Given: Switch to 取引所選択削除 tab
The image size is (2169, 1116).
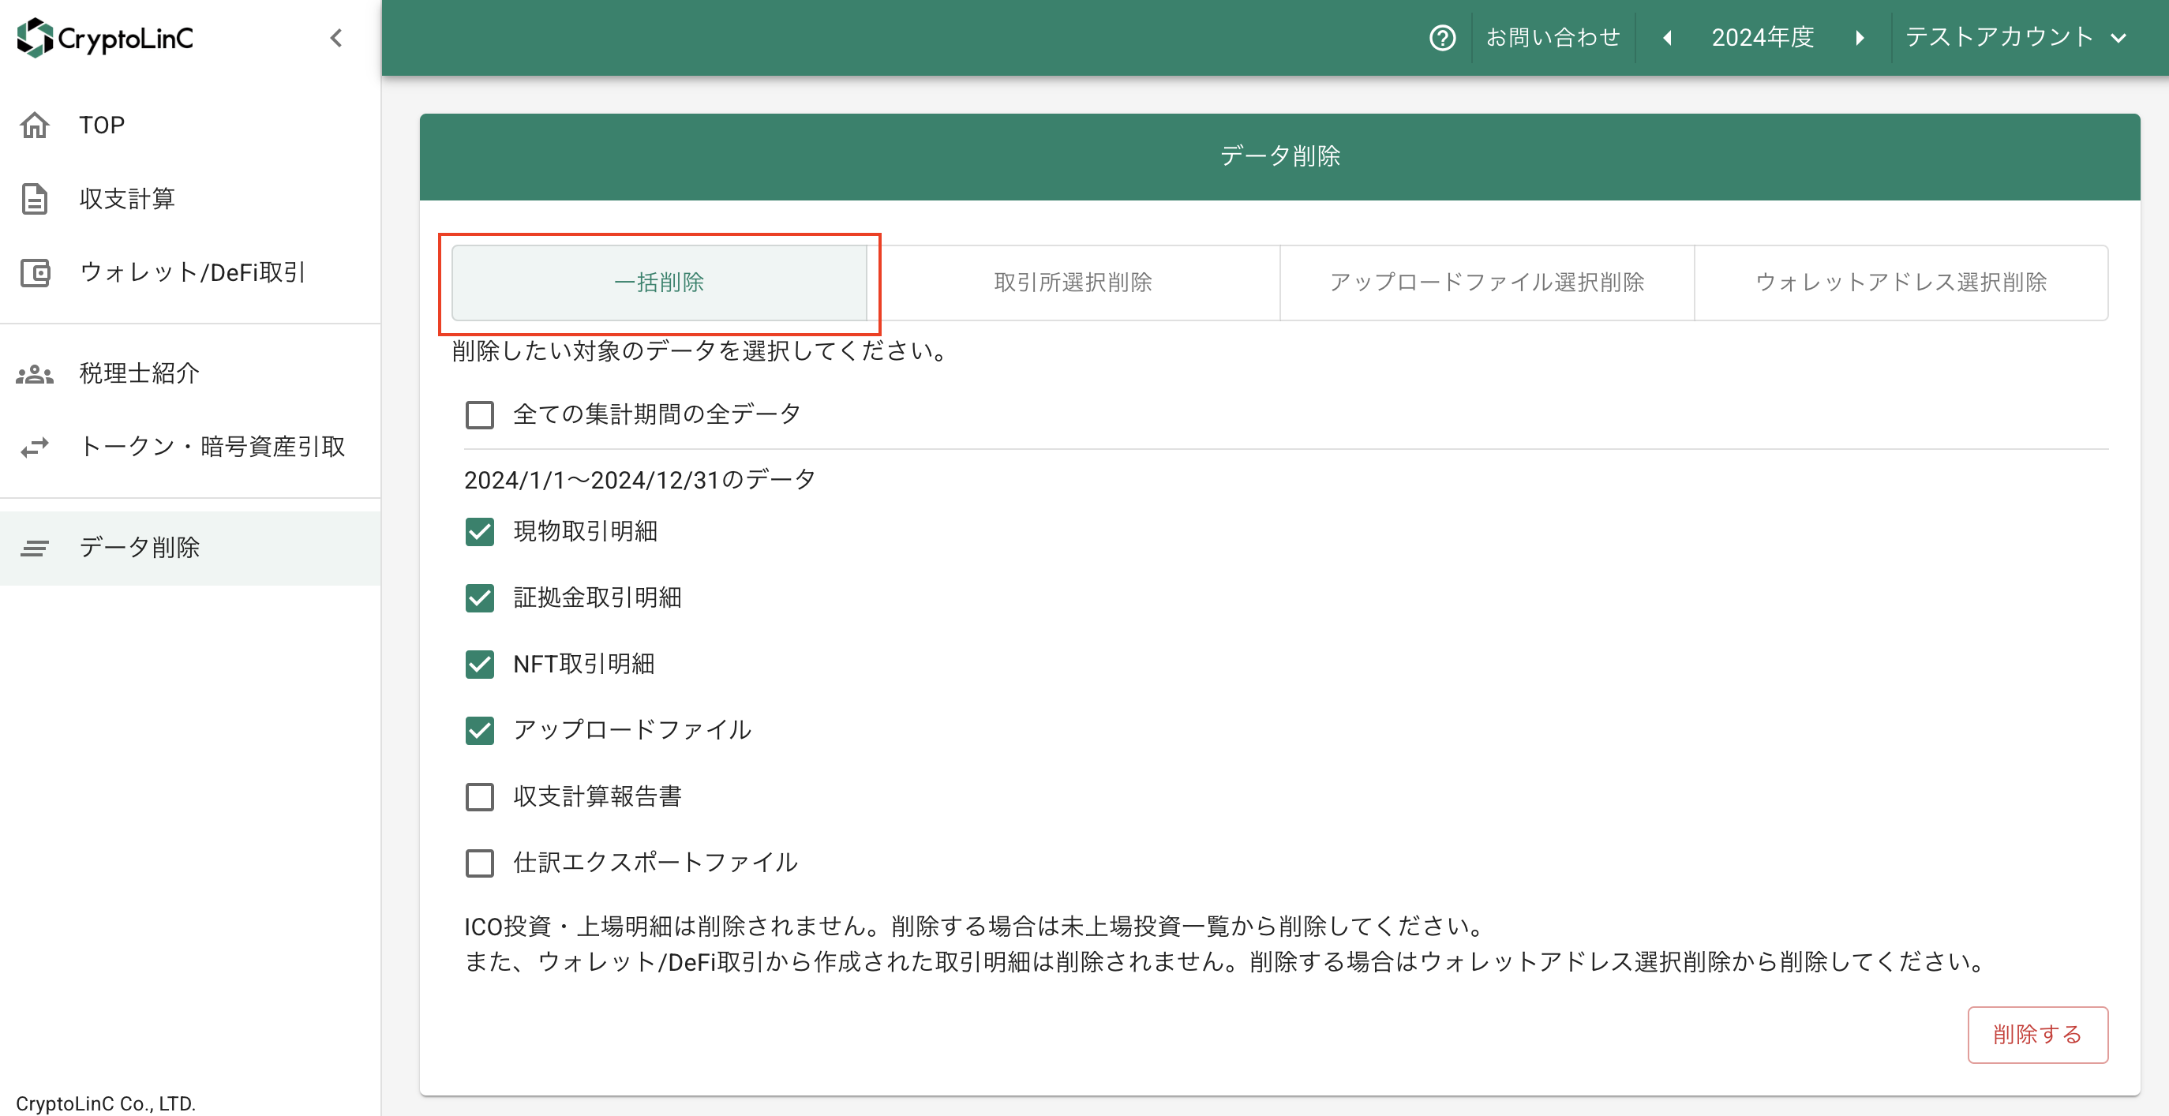Looking at the screenshot, I should coord(1073,283).
